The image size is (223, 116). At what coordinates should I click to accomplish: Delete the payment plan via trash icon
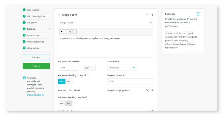(x=152, y=90)
